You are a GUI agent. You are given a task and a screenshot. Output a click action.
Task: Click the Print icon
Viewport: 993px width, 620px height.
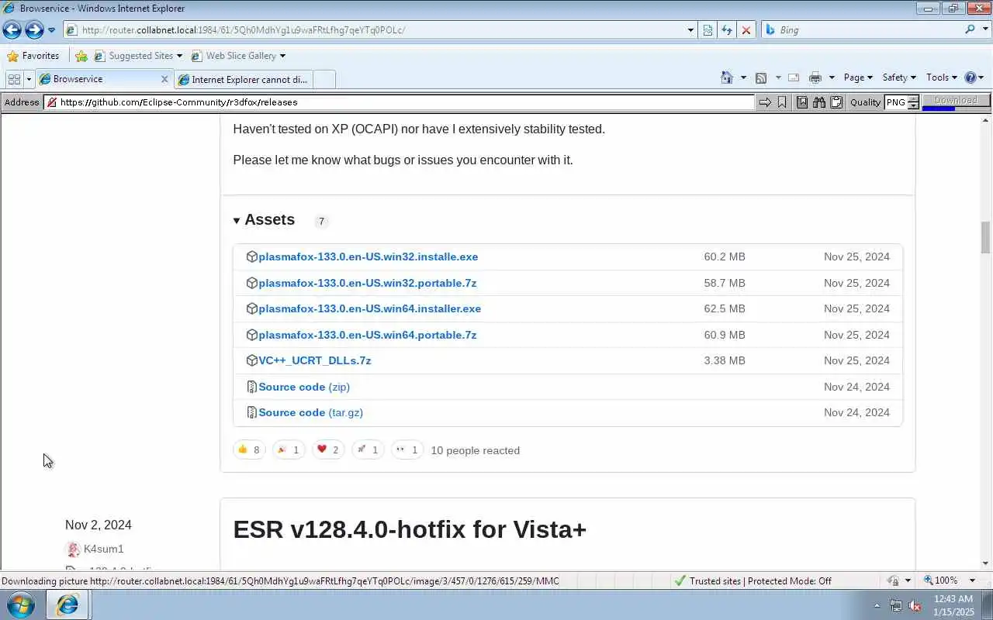pos(815,77)
